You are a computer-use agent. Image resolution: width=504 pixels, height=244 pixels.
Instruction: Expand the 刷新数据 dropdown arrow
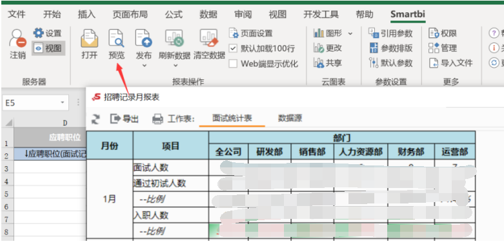tap(176, 66)
